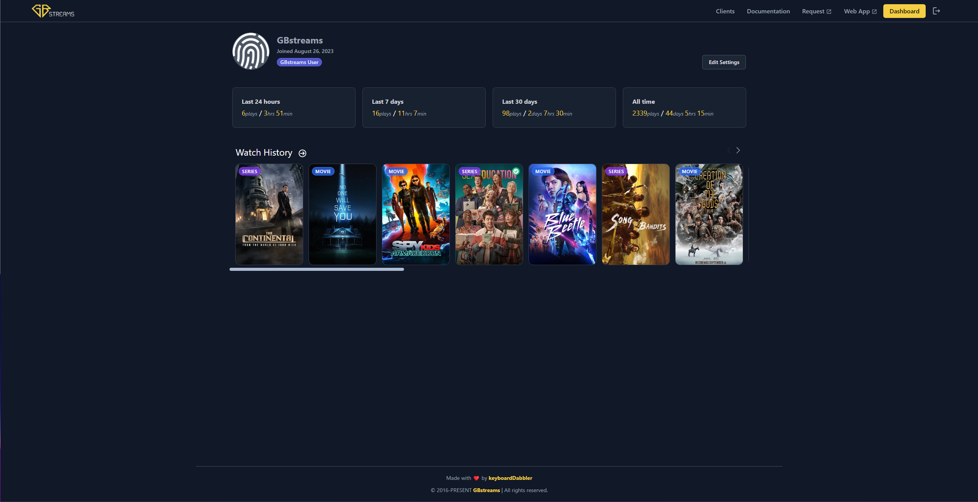The image size is (978, 502).
Task: Open Watch History arrow icon
Action: [302, 153]
